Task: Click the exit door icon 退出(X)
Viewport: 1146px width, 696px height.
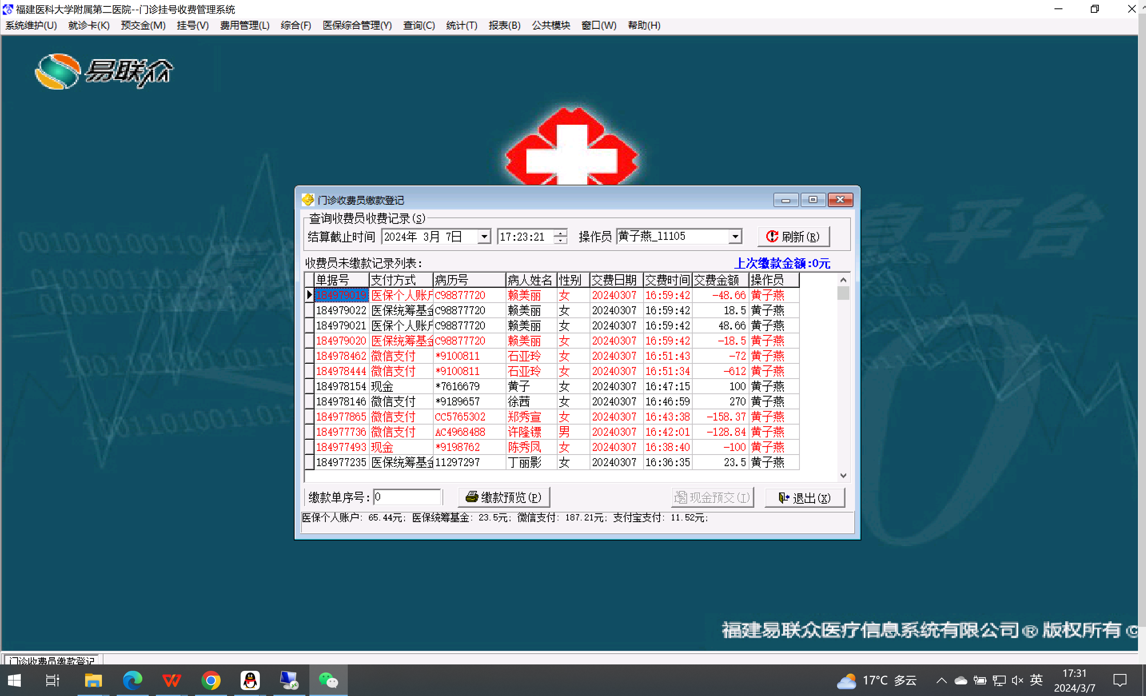Action: pos(804,498)
